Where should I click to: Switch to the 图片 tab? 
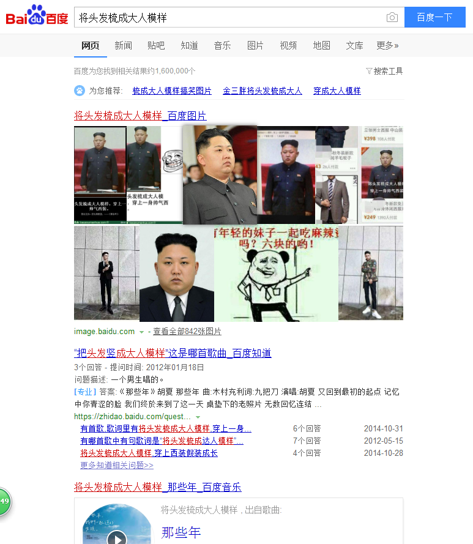point(255,45)
